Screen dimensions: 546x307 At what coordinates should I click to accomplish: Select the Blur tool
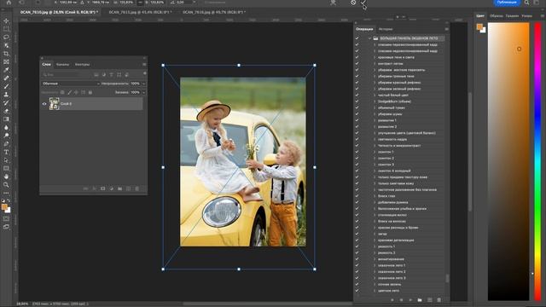click(x=6, y=127)
